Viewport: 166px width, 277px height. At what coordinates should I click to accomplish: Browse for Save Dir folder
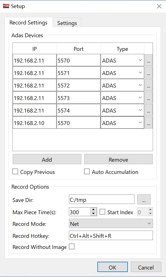[144, 199]
